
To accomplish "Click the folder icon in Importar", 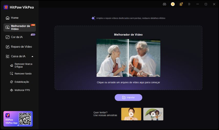I will tap(124, 97).
